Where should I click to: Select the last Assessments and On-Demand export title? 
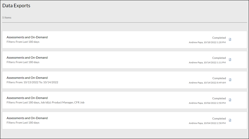27,118
